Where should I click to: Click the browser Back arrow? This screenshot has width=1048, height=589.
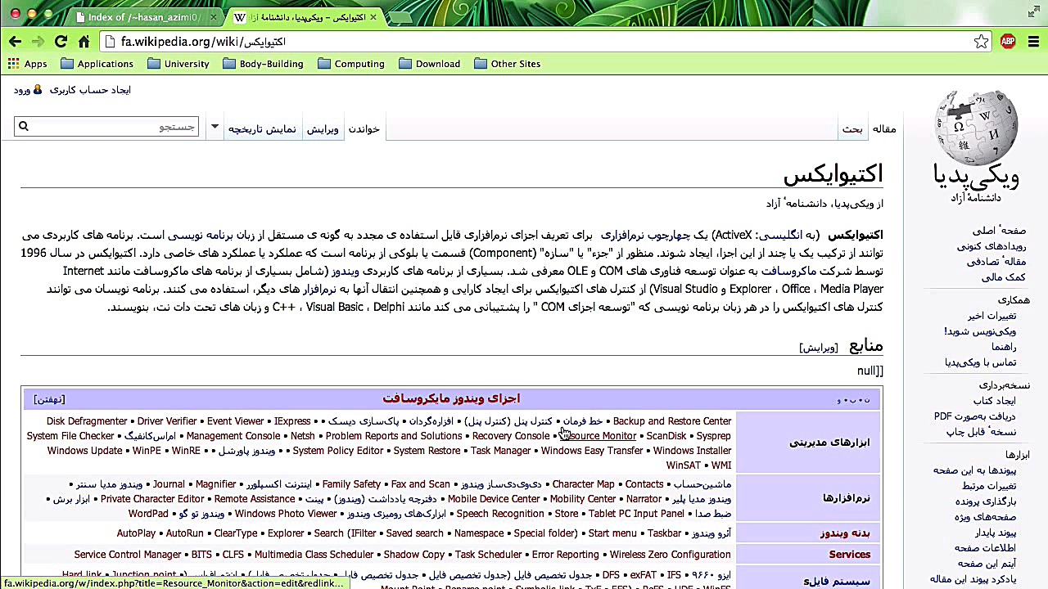16,42
